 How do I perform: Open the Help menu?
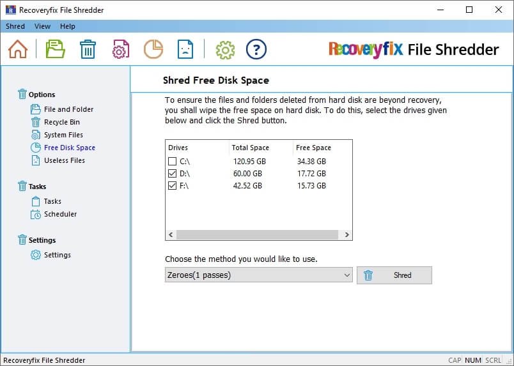coord(67,26)
